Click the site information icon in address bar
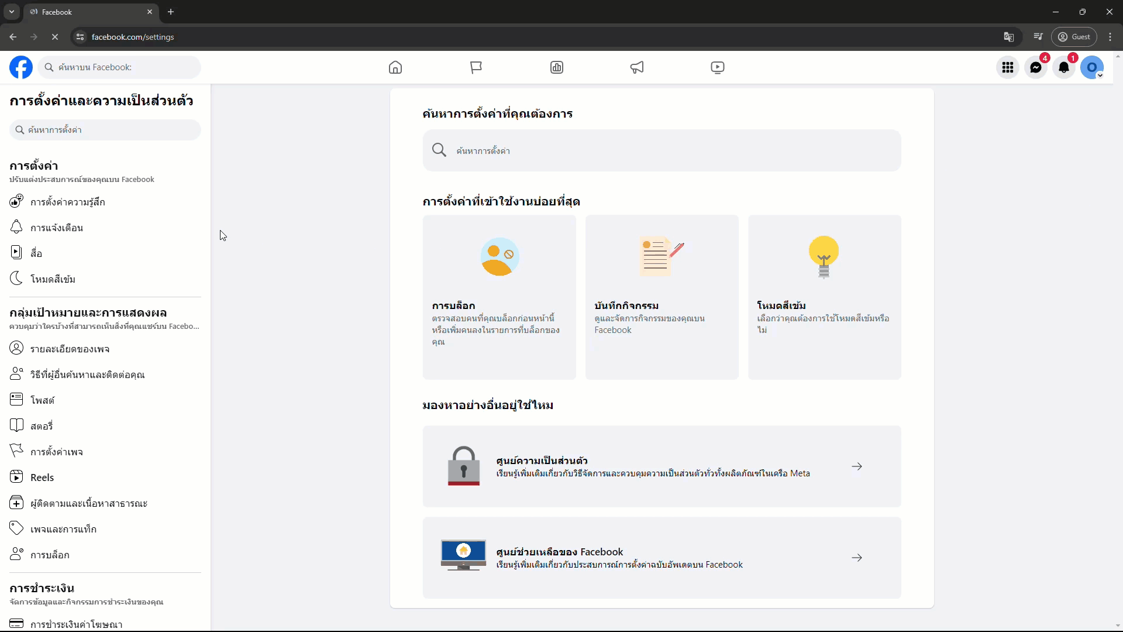The height and width of the screenshot is (632, 1123). pyautogui.click(x=80, y=37)
